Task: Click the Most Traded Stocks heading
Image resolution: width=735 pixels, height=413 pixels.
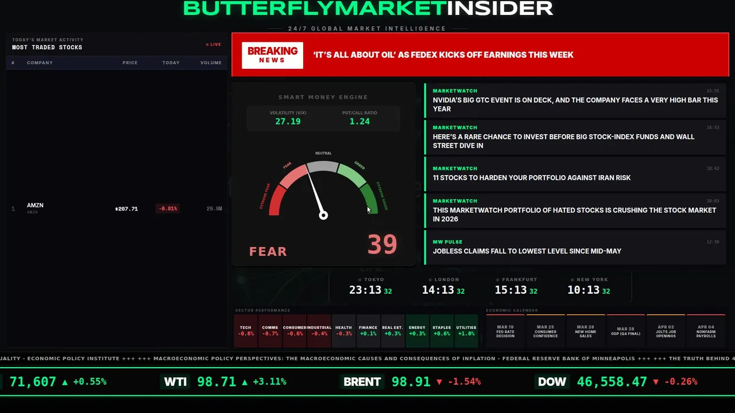Action: [x=47, y=48]
